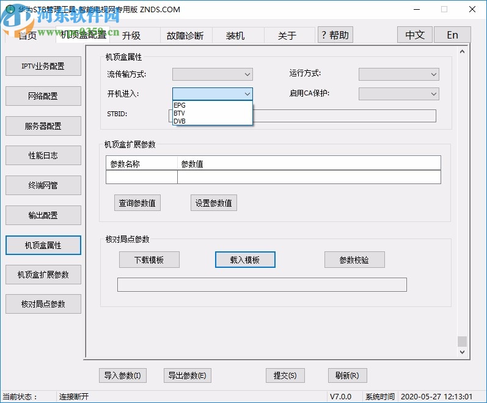487x403 pixels.
Task: Maximize the window
Action: click(x=444, y=9)
